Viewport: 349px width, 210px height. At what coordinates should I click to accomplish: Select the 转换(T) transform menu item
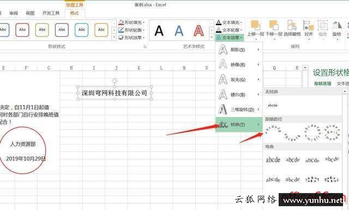pos(239,124)
